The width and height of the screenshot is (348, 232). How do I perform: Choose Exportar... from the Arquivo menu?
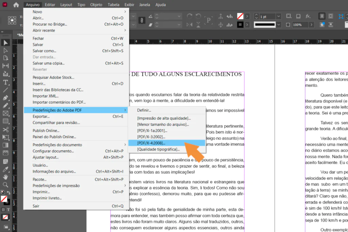(76, 116)
